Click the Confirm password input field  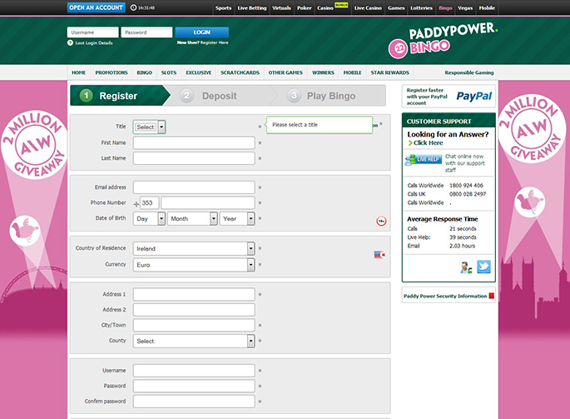coord(194,402)
